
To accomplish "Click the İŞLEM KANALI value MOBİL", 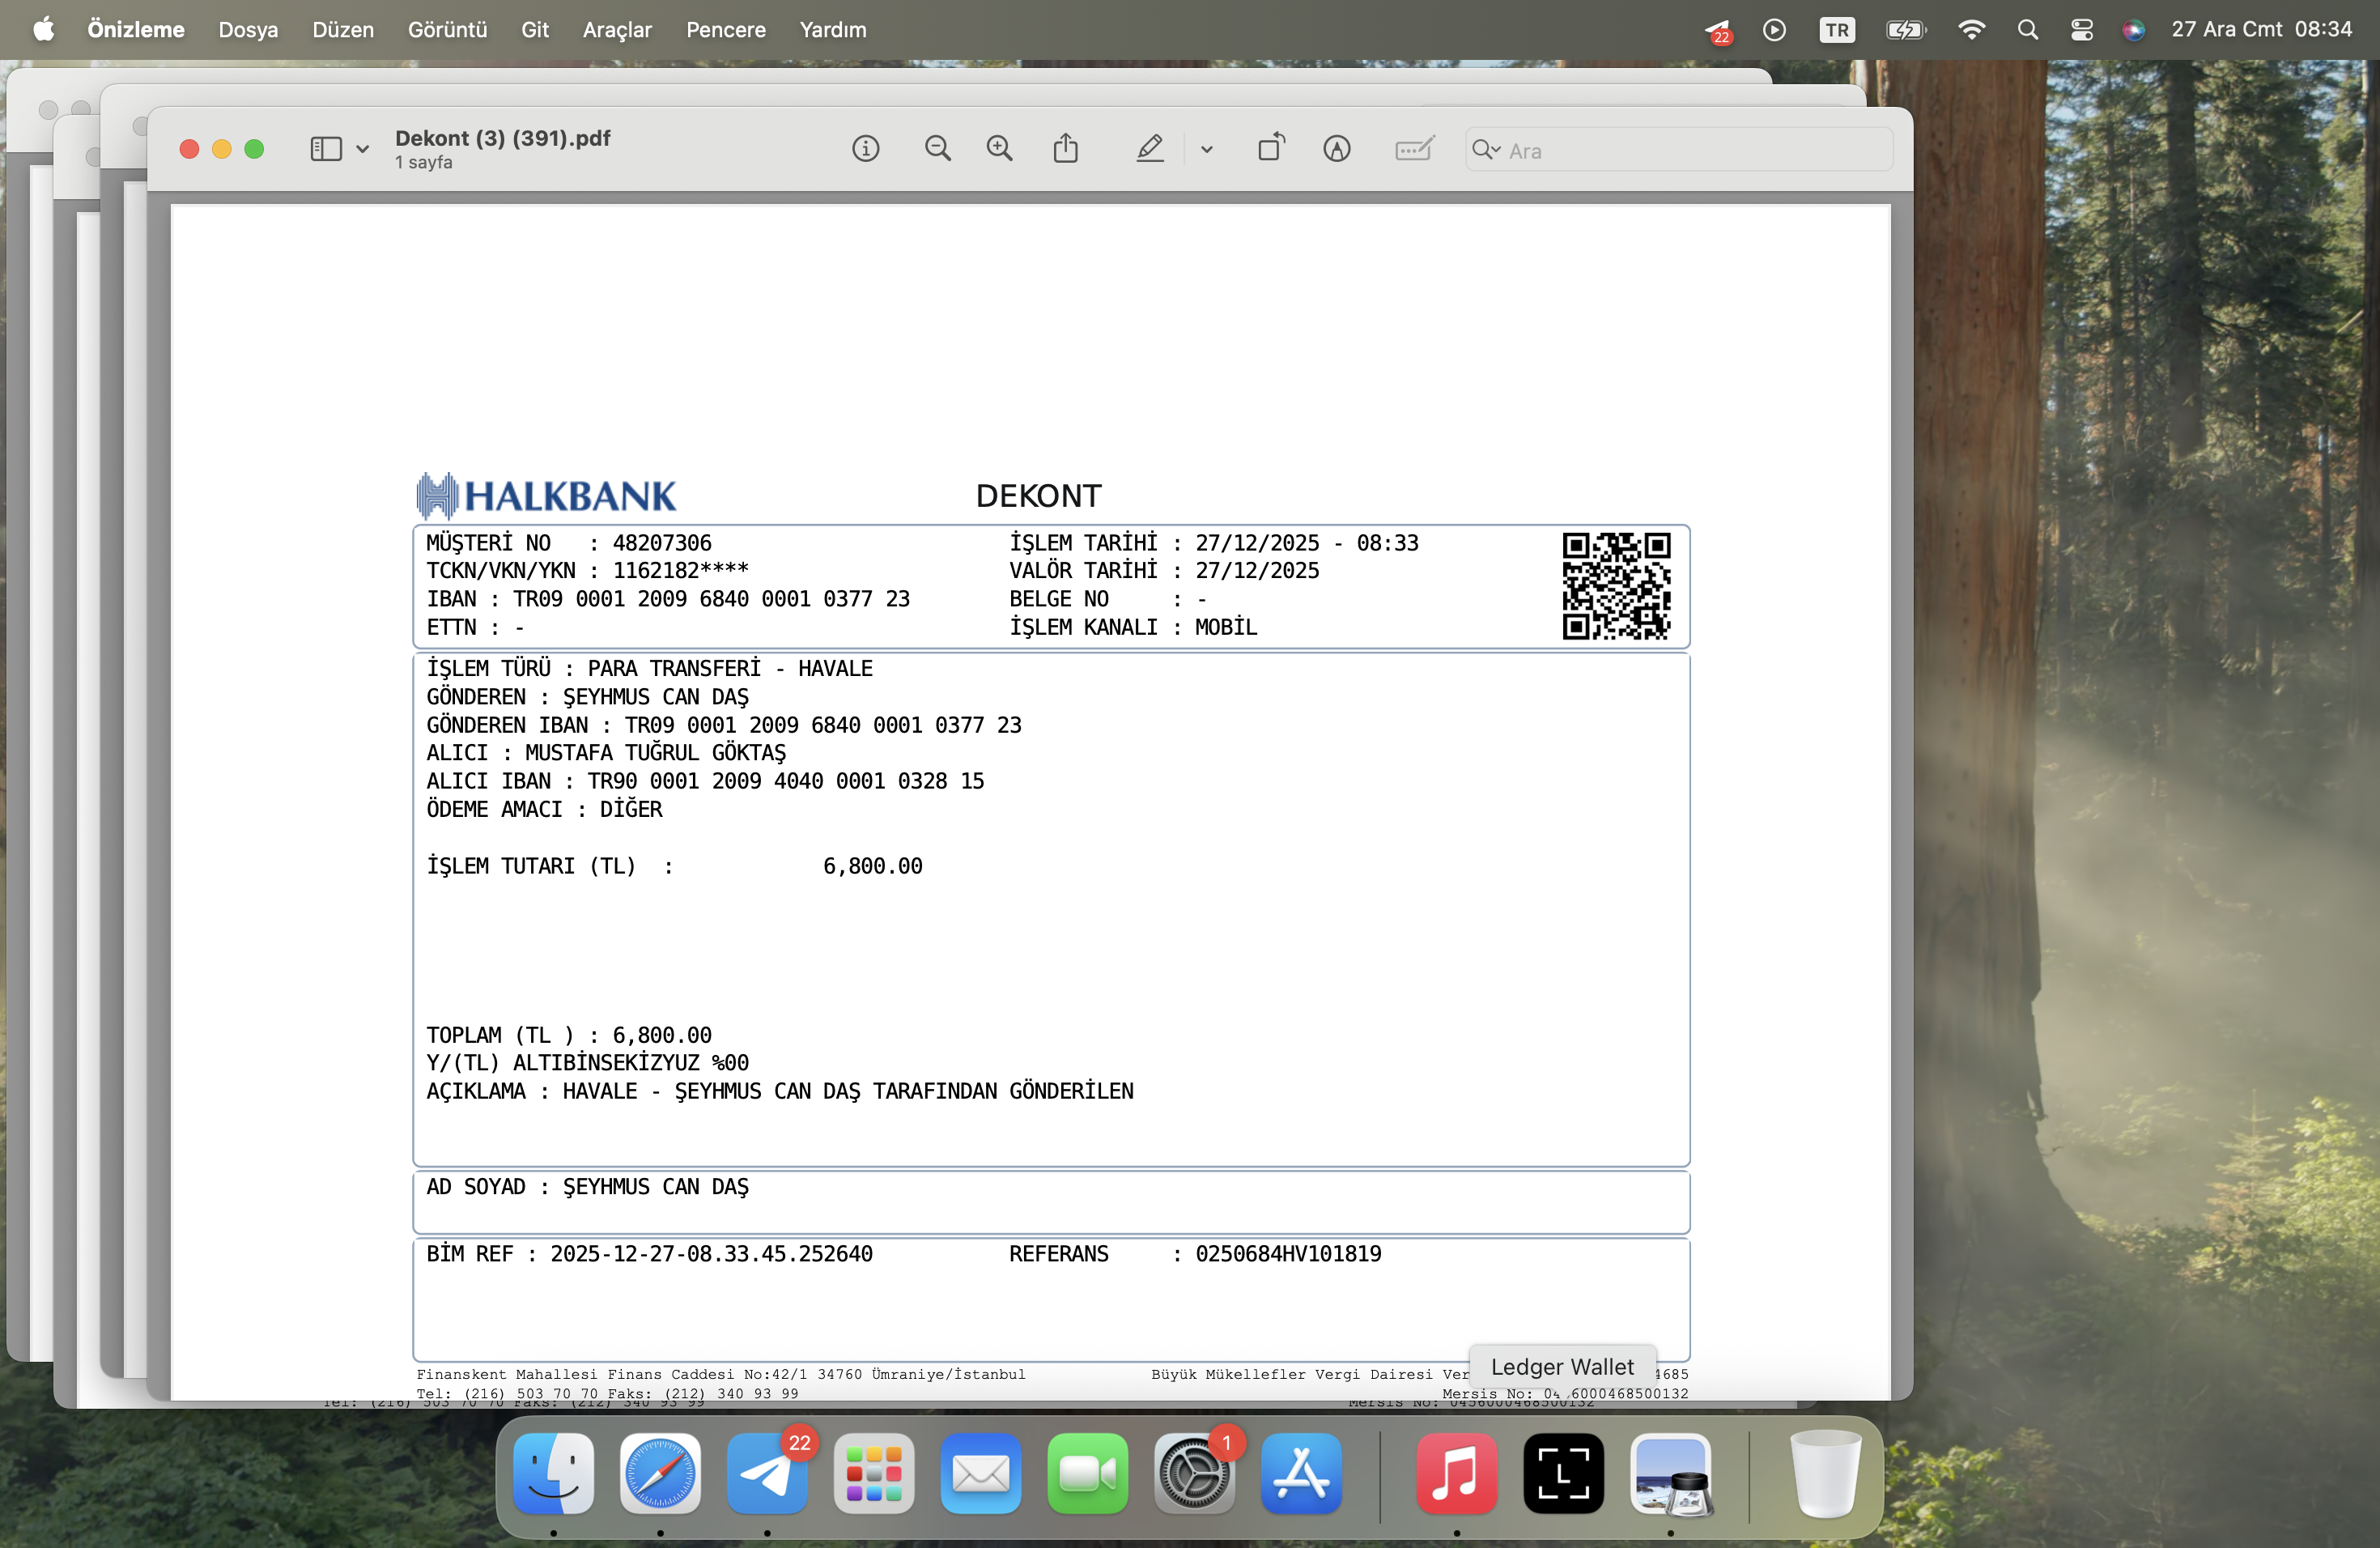I will tap(1226, 627).
